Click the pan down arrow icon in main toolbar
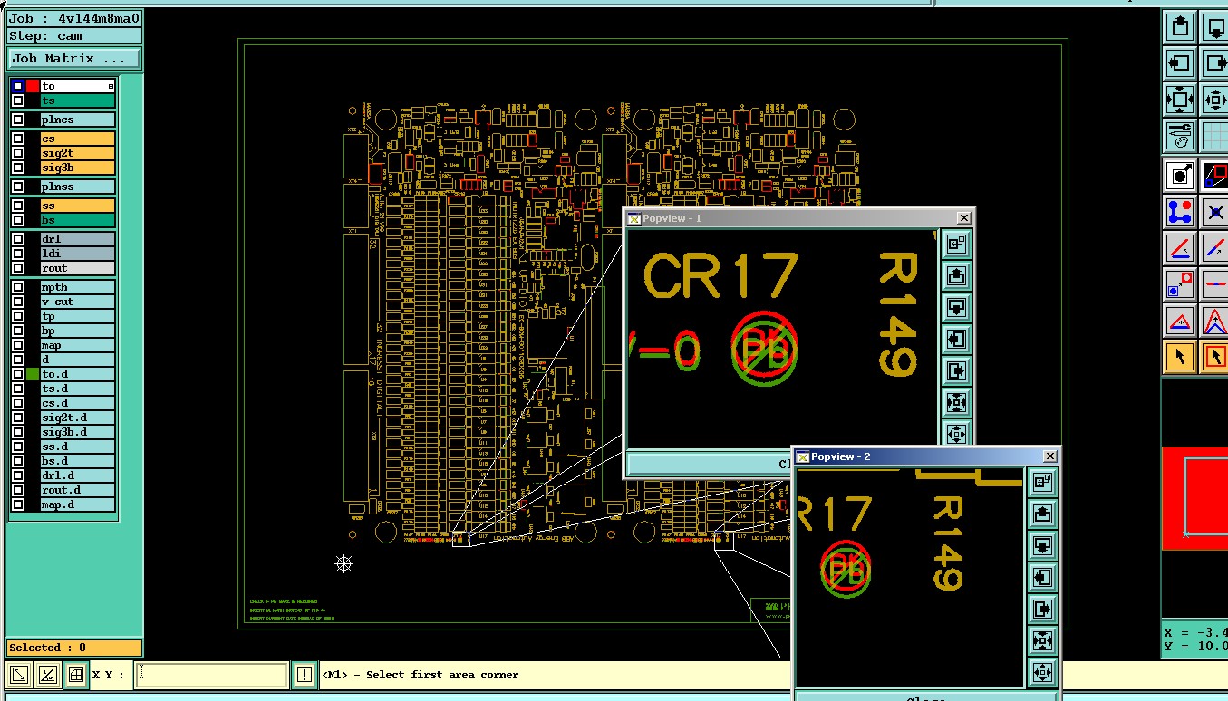This screenshot has width=1228, height=701. point(1214,26)
